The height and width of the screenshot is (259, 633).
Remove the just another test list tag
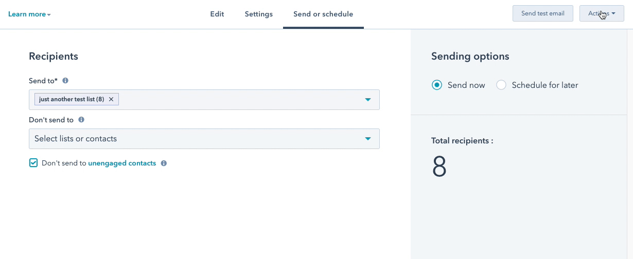(111, 99)
